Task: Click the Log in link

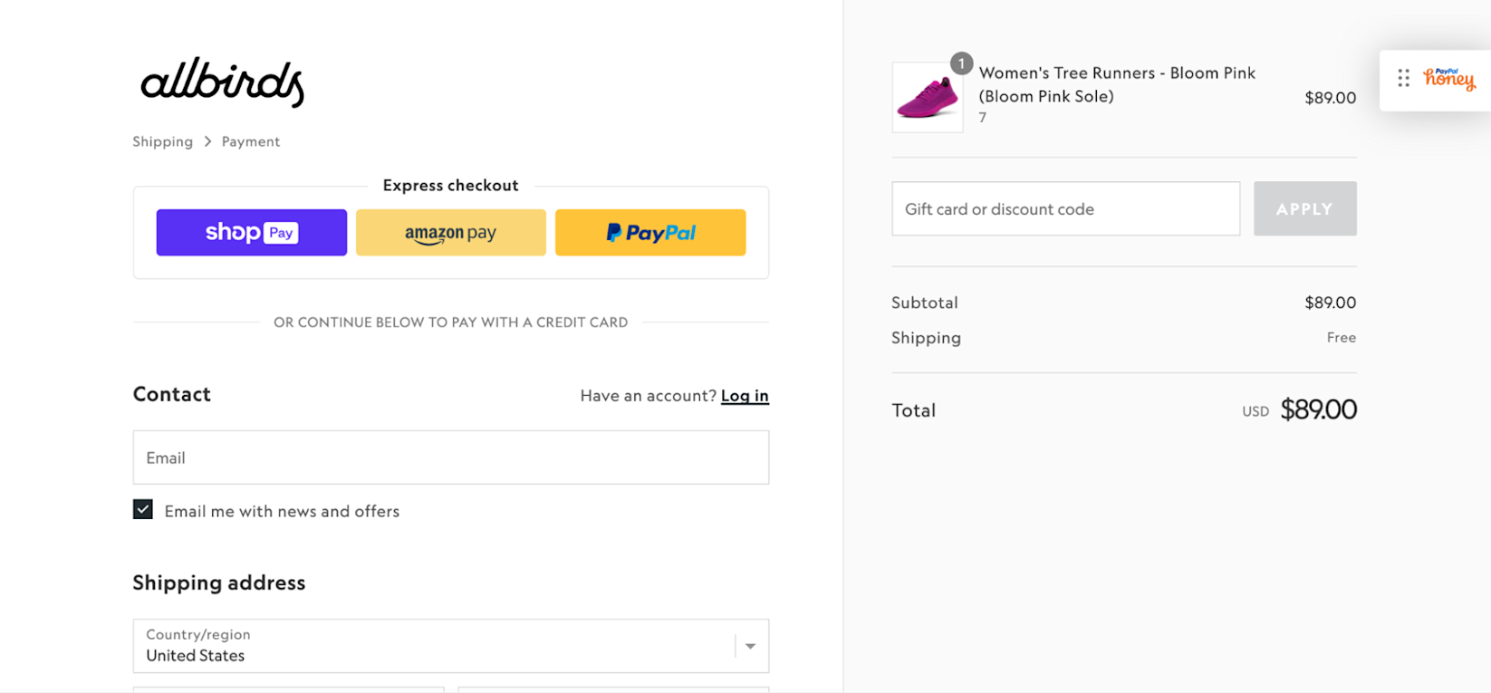Action: pos(744,396)
